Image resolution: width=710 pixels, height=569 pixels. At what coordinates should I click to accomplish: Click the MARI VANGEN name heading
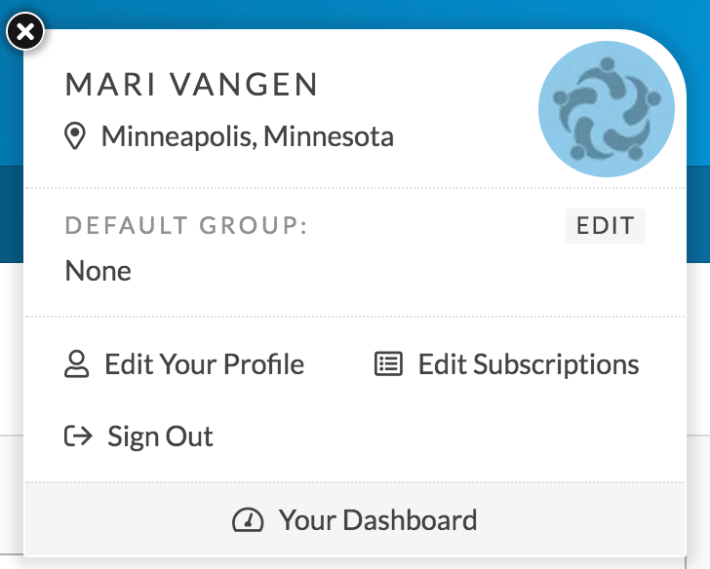192,85
